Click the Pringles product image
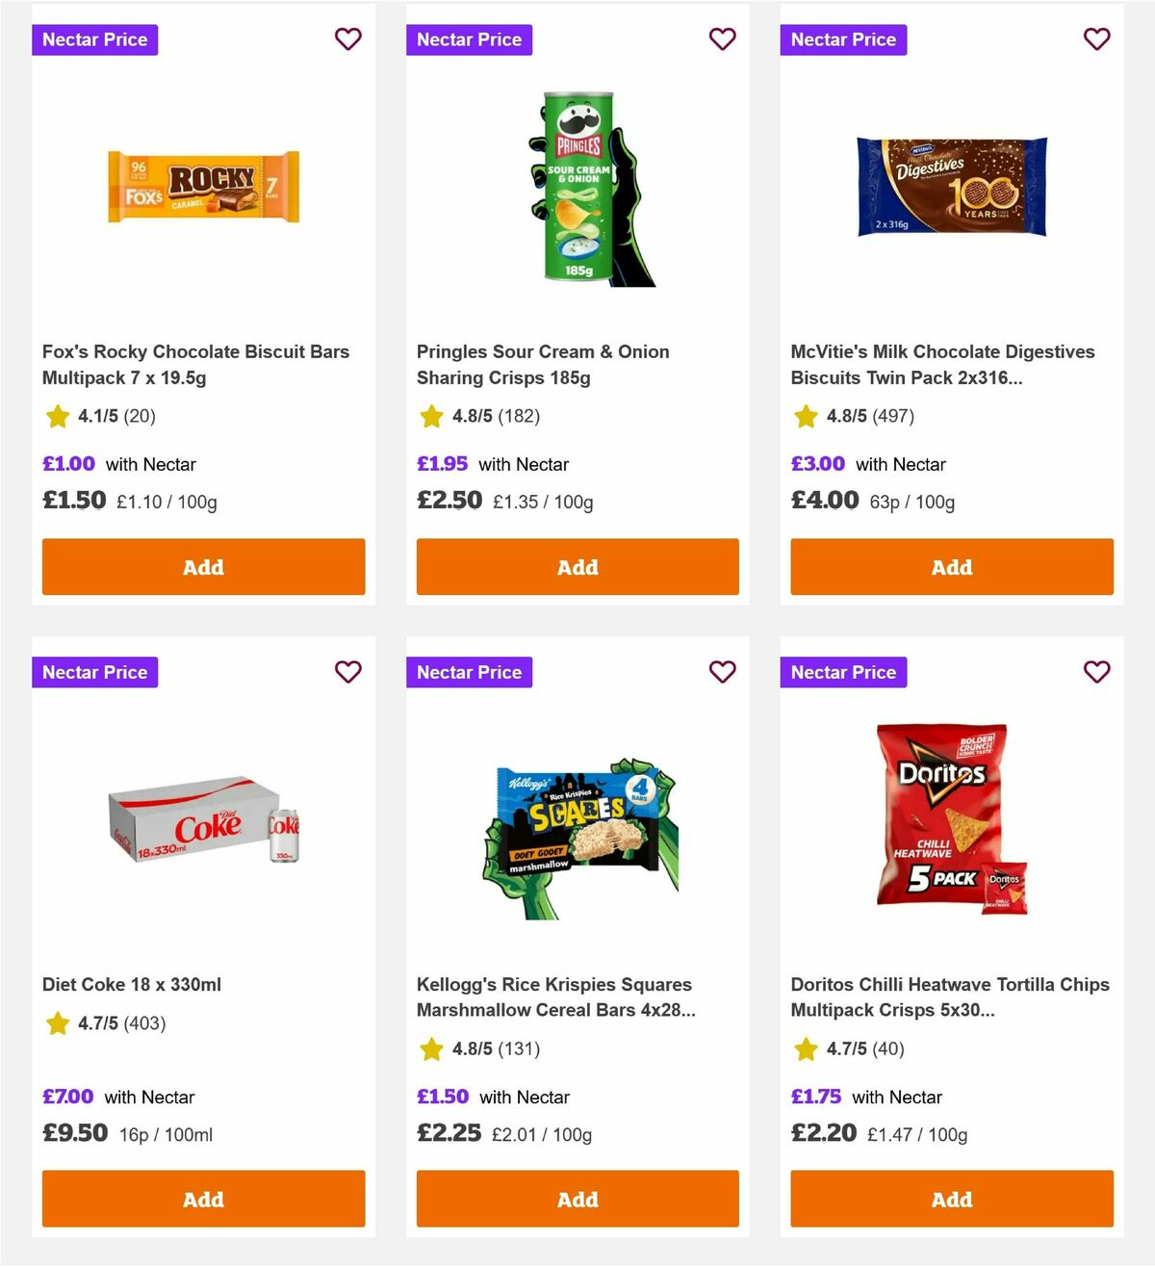Viewport: 1155px width, 1267px height. click(x=577, y=188)
